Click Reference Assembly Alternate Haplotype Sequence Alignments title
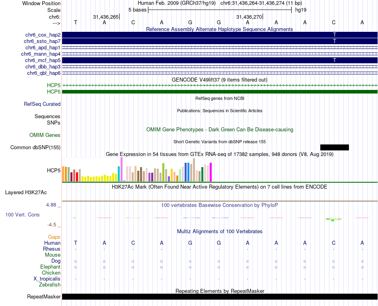This screenshot has height=306, width=378. point(220,29)
